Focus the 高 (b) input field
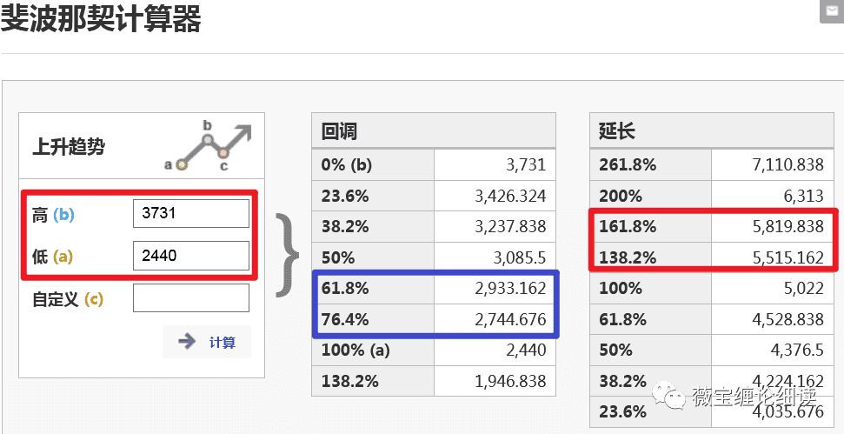Screen dimensions: 844x434 191,213
